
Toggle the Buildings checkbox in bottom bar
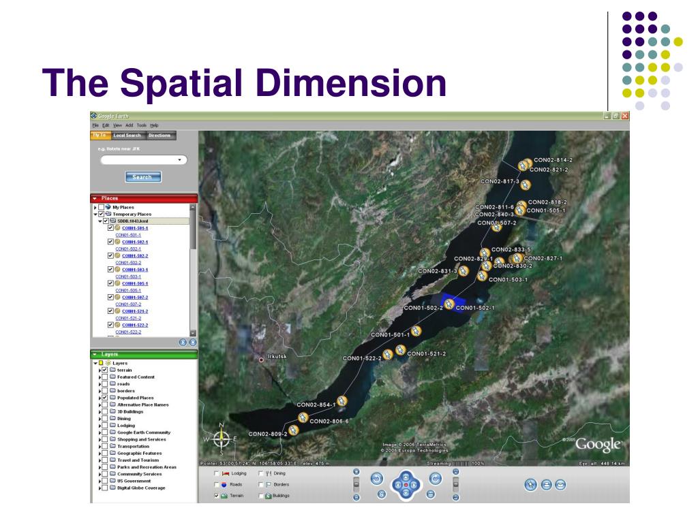pyautogui.click(x=261, y=496)
